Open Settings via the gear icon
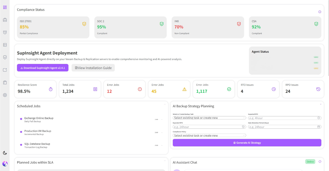This screenshot has height=171, width=329. pyautogui.click(x=5, y=95)
